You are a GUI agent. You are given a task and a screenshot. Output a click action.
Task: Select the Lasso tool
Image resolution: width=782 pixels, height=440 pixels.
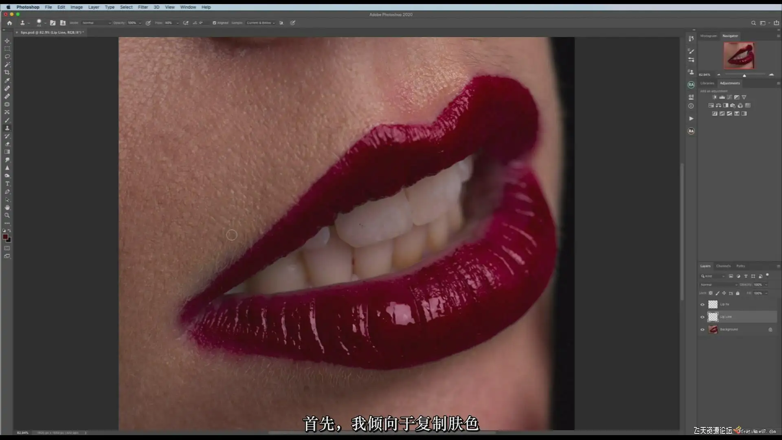tap(7, 57)
